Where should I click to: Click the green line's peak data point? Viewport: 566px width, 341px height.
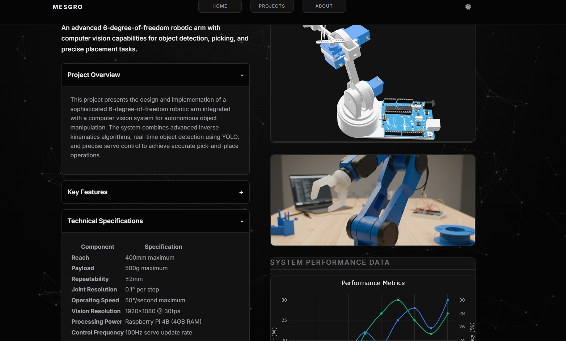click(x=398, y=300)
